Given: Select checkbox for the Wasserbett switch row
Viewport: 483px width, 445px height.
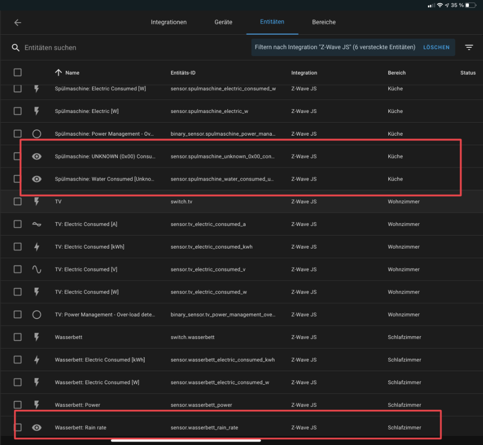Looking at the screenshot, I should coord(17,337).
